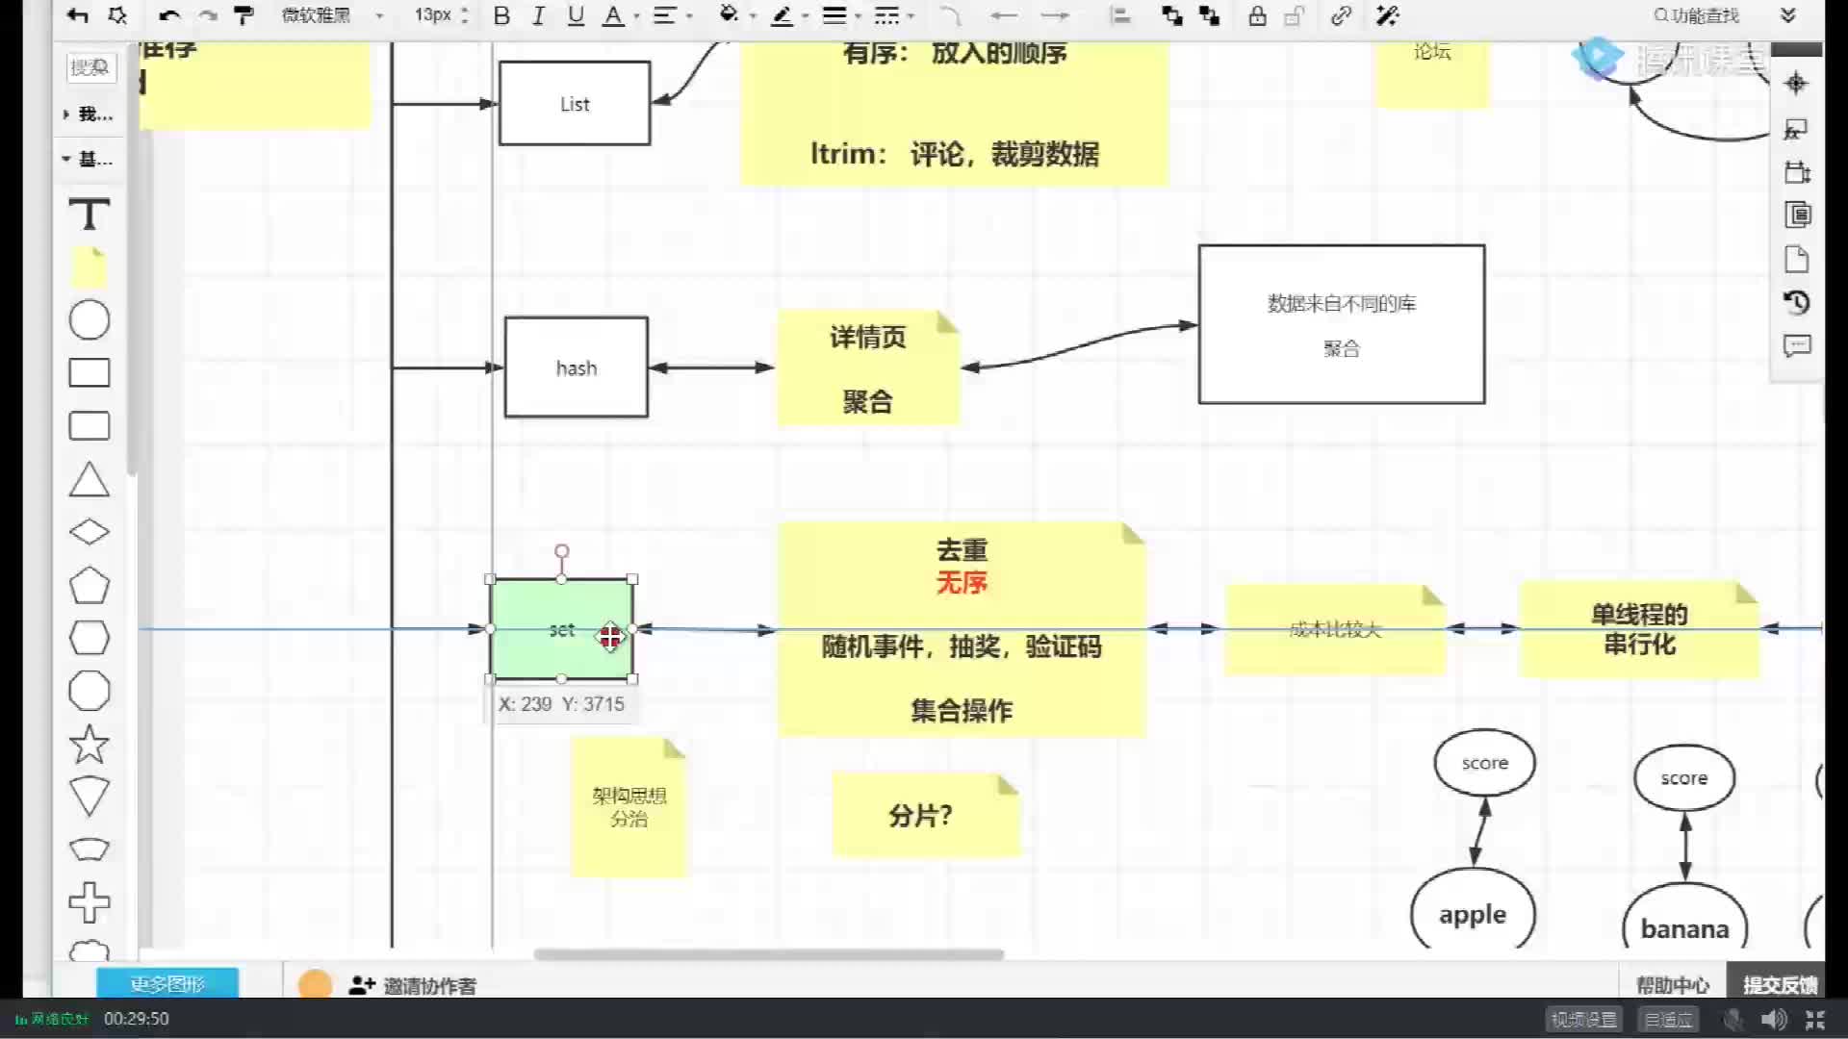The image size is (1848, 1039).
Task: Open the font color dropdown arrow
Action: click(636, 16)
